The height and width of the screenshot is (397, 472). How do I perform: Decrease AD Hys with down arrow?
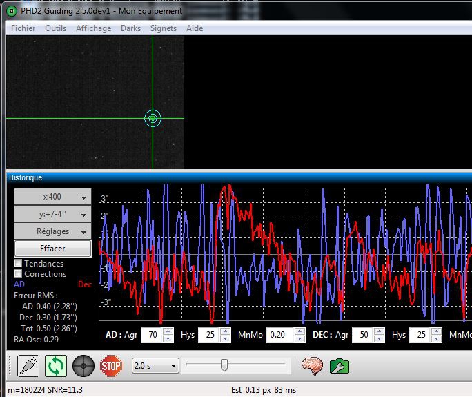pos(226,339)
